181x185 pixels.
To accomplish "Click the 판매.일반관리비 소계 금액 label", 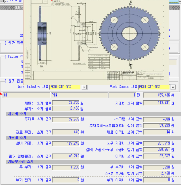I will pyautogui.click(x=30, y=156).
